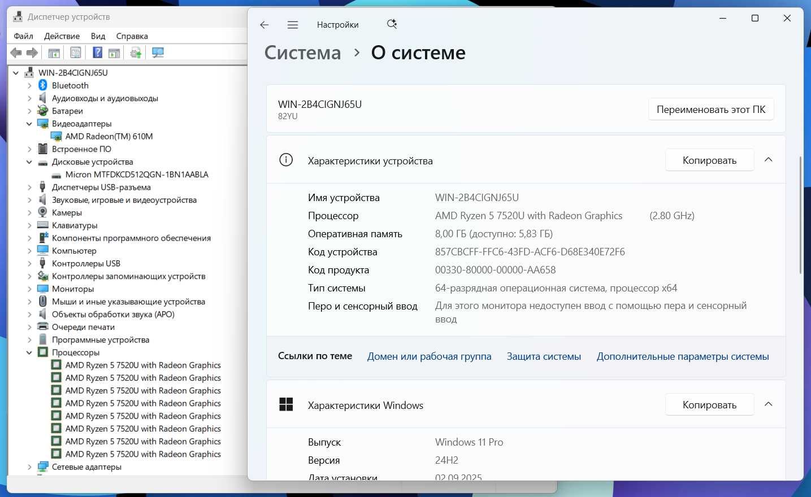Open the Действие menu
811x497 pixels.
coord(62,36)
